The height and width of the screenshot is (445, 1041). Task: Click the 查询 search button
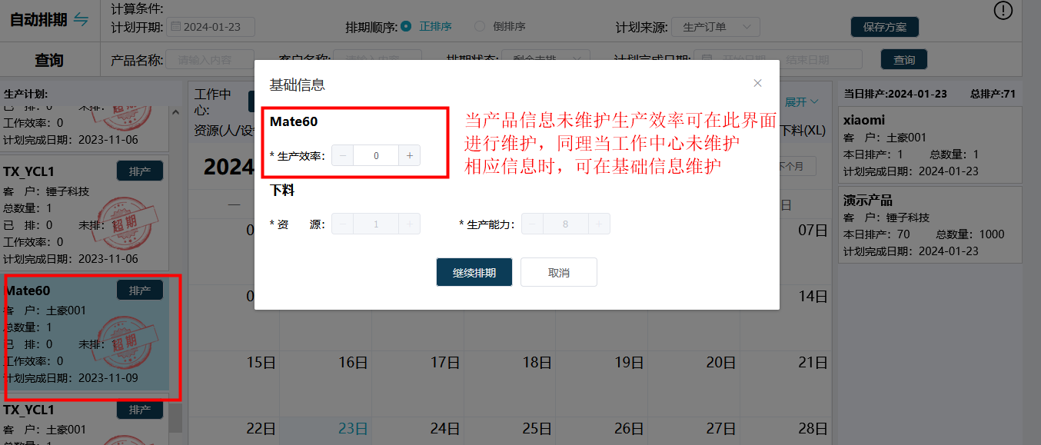(x=903, y=60)
